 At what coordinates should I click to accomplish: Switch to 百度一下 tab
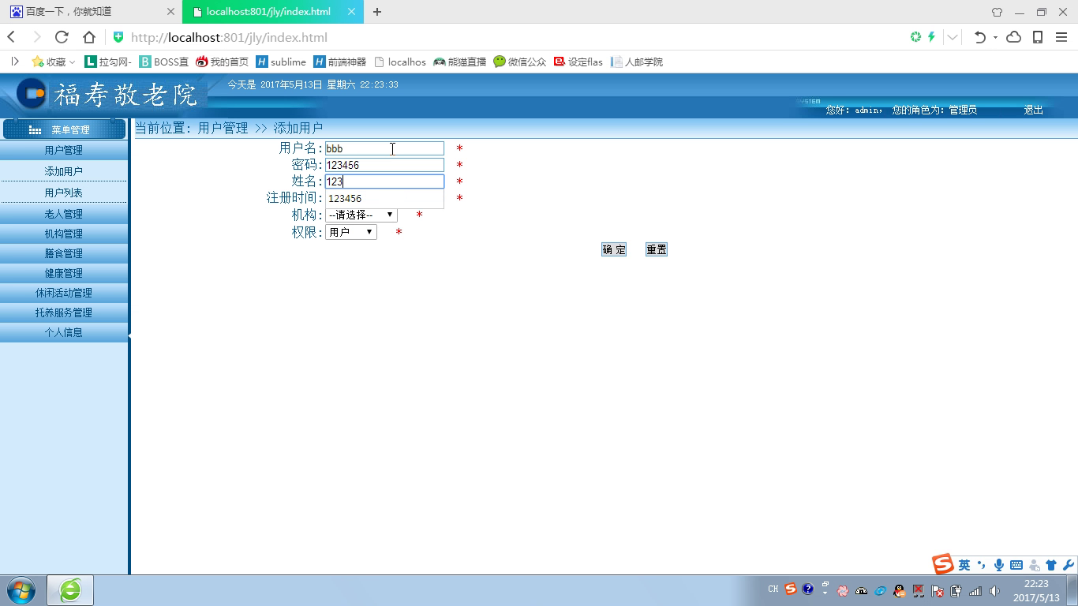tap(89, 12)
